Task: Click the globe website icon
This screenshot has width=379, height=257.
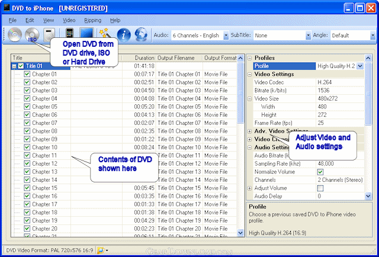Action: point(141,34)
